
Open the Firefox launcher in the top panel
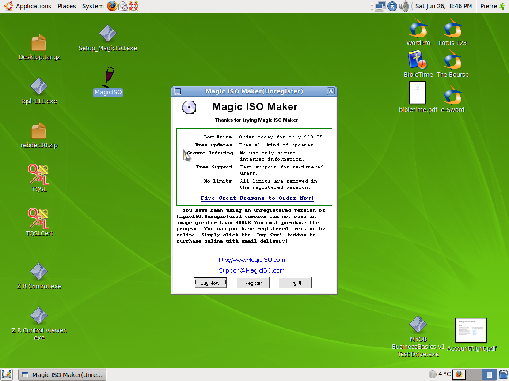pos(112,6)
